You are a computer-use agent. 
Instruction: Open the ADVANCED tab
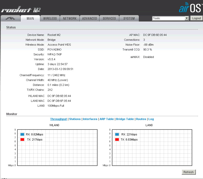coord(90,18)
